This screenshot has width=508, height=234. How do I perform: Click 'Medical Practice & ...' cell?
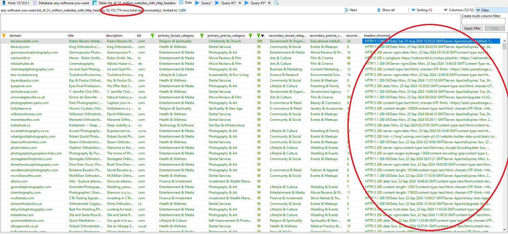pos(326,226)
